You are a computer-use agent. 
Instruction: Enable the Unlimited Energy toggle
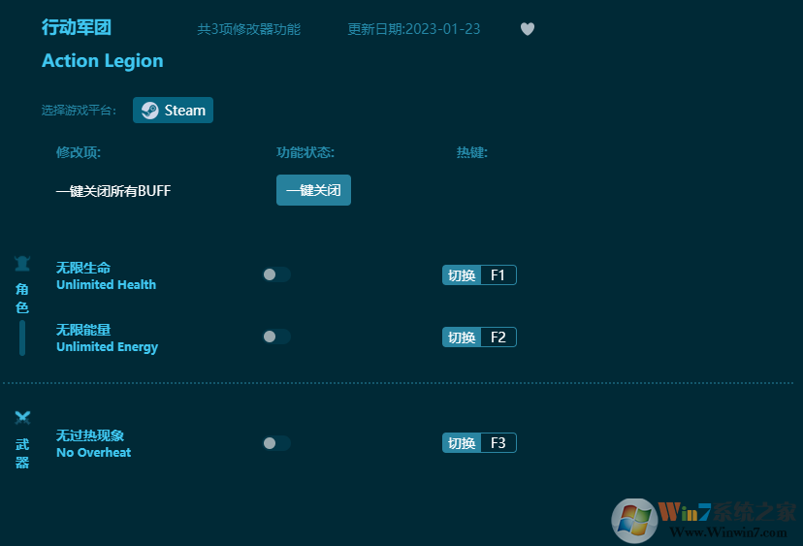(276, 337)
